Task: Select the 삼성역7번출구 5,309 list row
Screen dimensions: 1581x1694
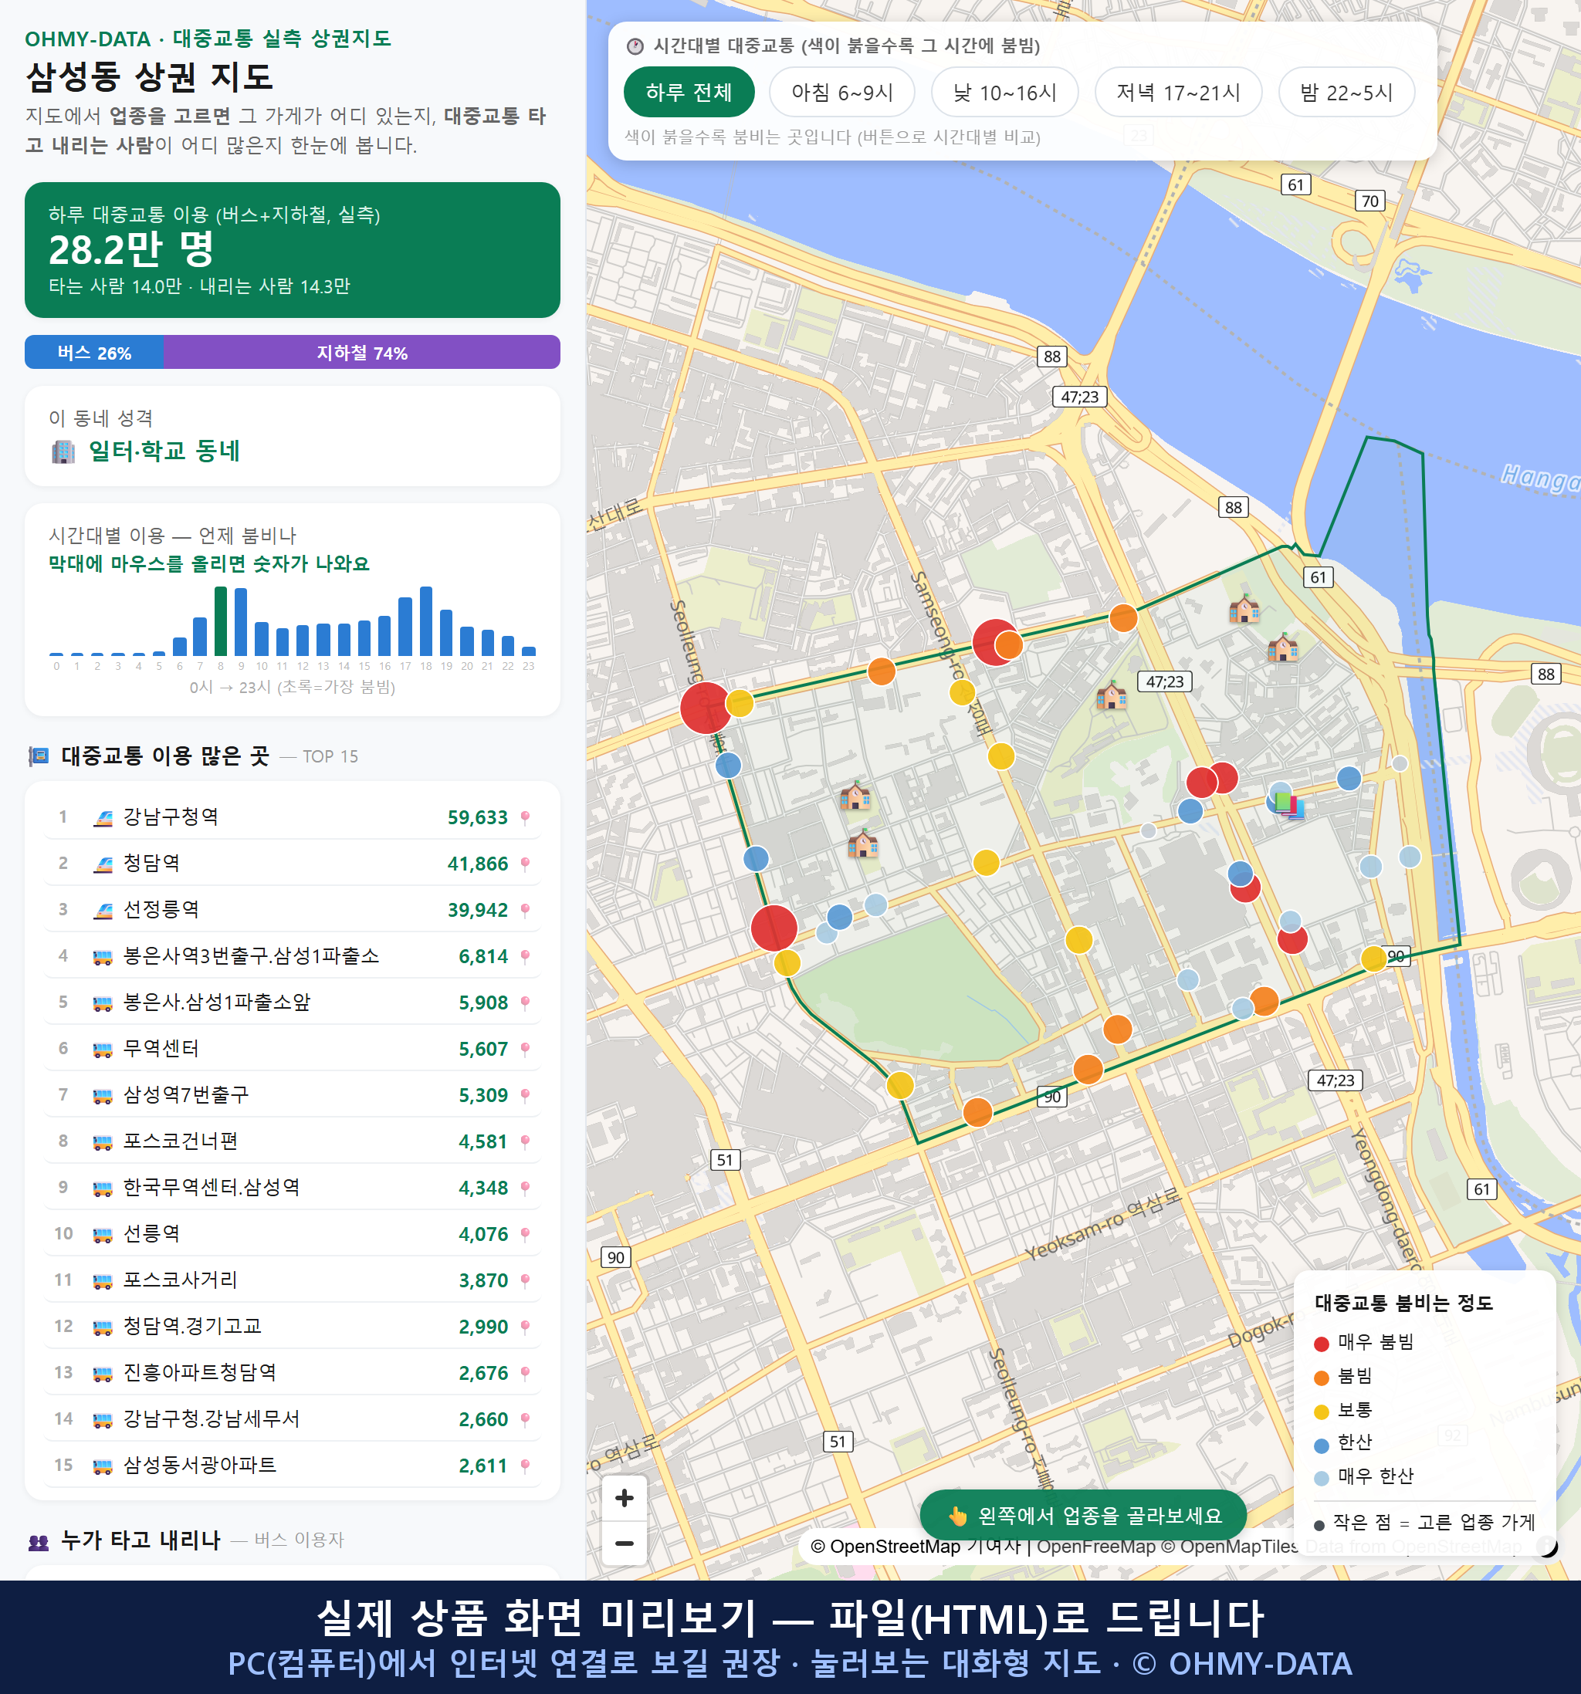Action: coord(293,1095)
